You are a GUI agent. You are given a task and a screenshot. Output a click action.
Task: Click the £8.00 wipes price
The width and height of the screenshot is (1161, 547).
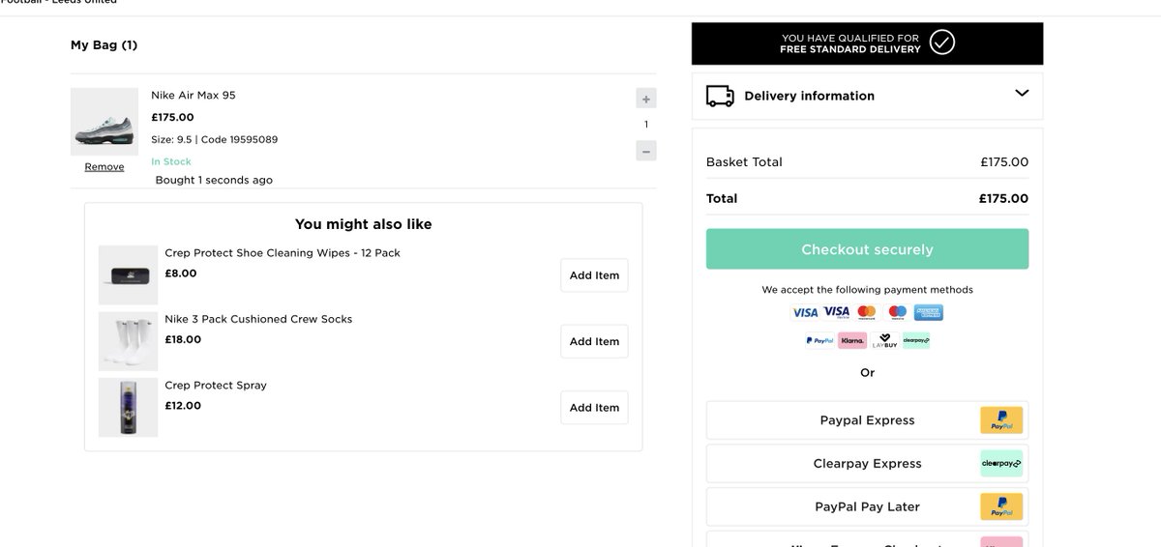coord(181,273)
